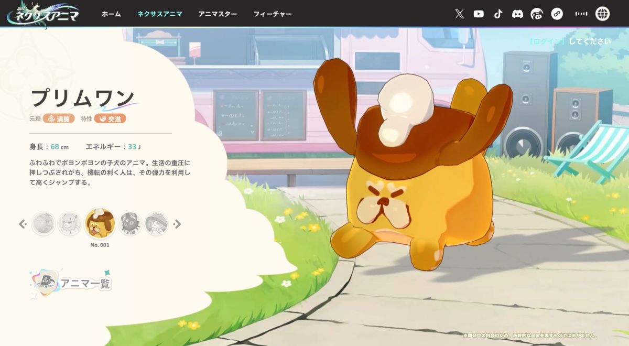The width and height of the screenshot is (629, 346).
Task: Select the ネクサスアニマ nav tab
Action: (x=160, y=14)
